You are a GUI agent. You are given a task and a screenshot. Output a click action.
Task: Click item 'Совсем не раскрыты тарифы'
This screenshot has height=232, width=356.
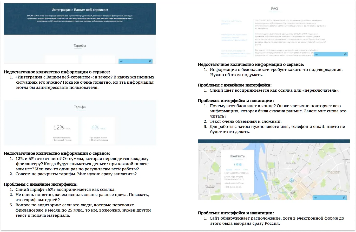click(x=76, y=174)
